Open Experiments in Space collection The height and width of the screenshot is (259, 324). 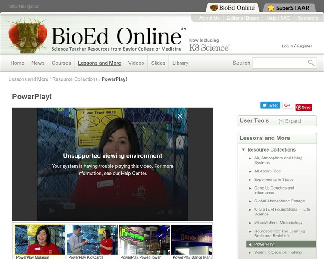click(274, 180)
